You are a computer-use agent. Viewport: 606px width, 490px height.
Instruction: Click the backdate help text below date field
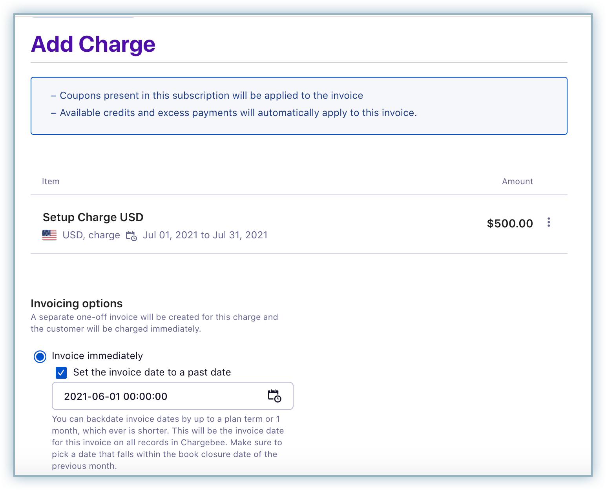168,442
